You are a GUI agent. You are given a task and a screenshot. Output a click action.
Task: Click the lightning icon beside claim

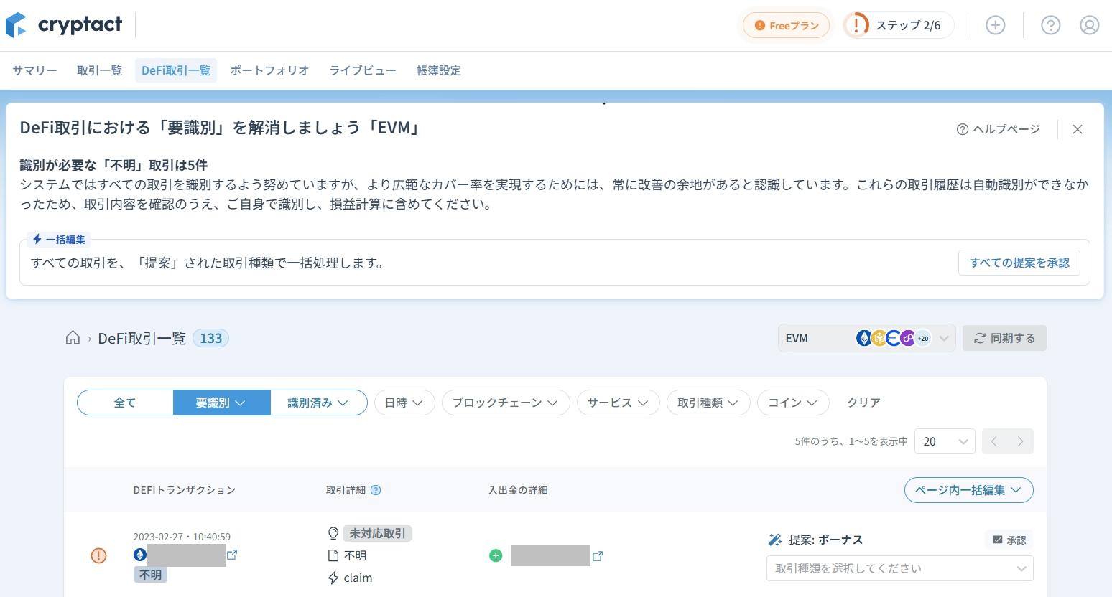(333, 578)
